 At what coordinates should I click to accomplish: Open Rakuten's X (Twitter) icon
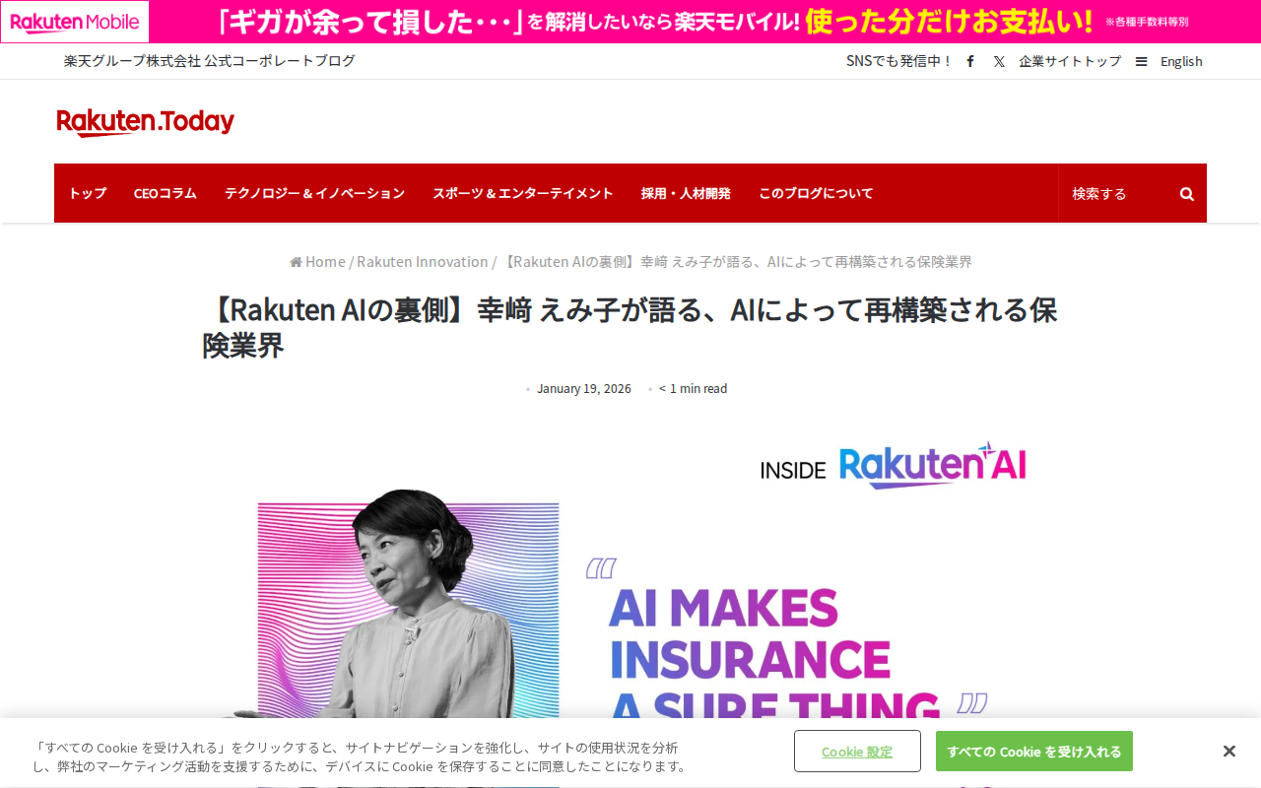(x=999, y=61)
